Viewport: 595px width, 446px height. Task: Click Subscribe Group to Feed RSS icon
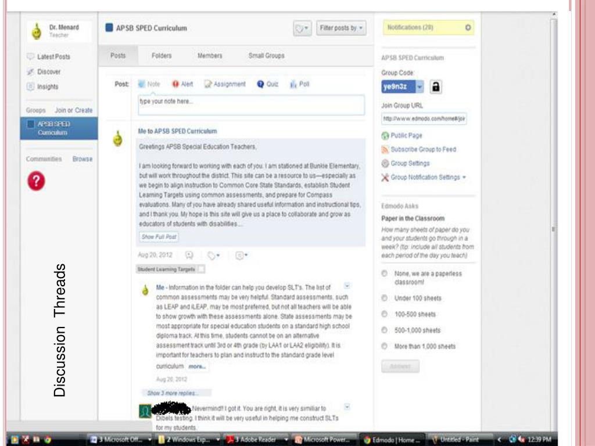coord(385,149)
